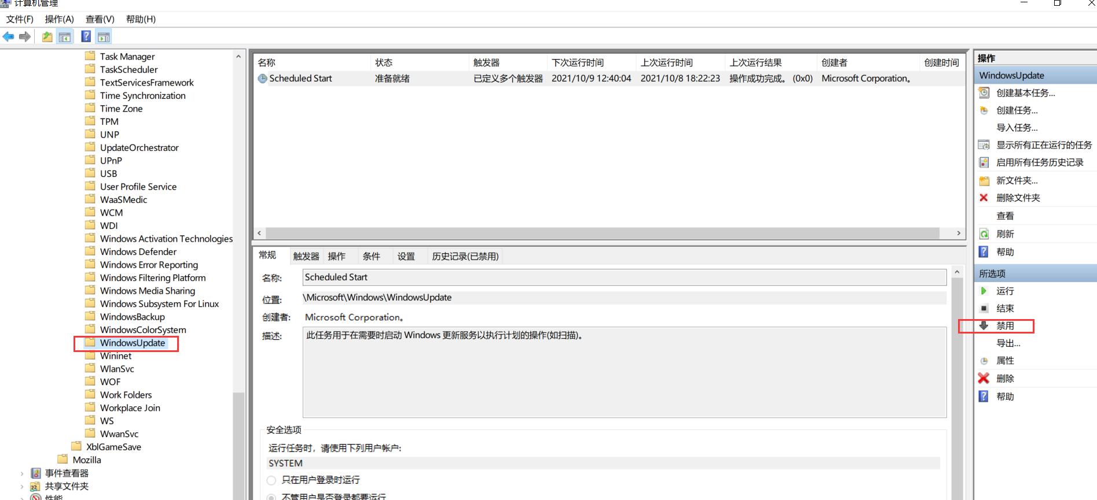
Task: Click details pane scroll-up arrow
Action: pos(957,272)
